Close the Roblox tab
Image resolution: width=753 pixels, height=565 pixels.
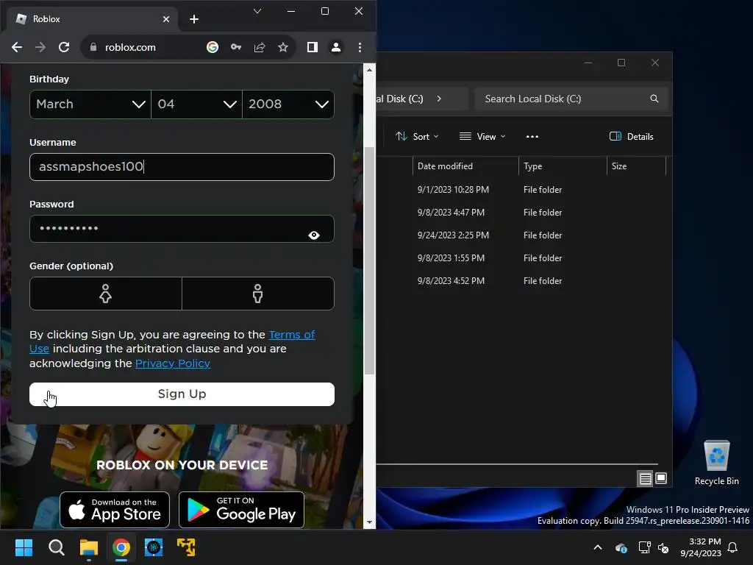(166, 19)
